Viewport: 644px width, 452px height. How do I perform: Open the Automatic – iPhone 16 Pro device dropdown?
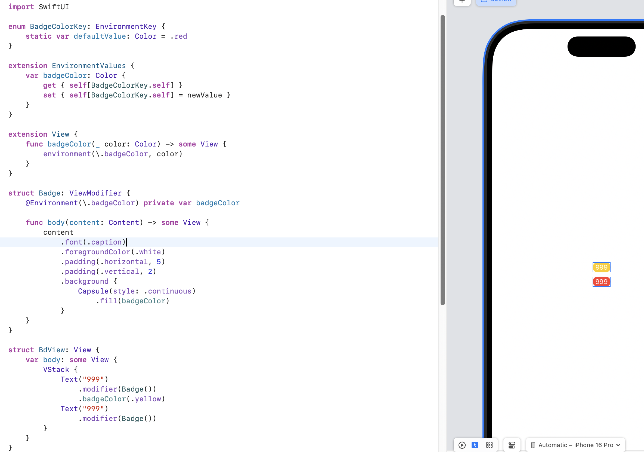coord(575,445)
